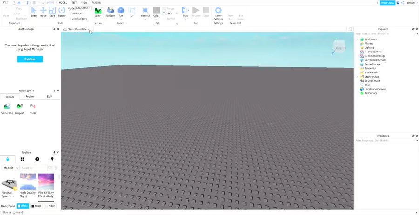Expand the StarterPlayer tree node
The image size is (419, 222).
[x=357, y=77]
